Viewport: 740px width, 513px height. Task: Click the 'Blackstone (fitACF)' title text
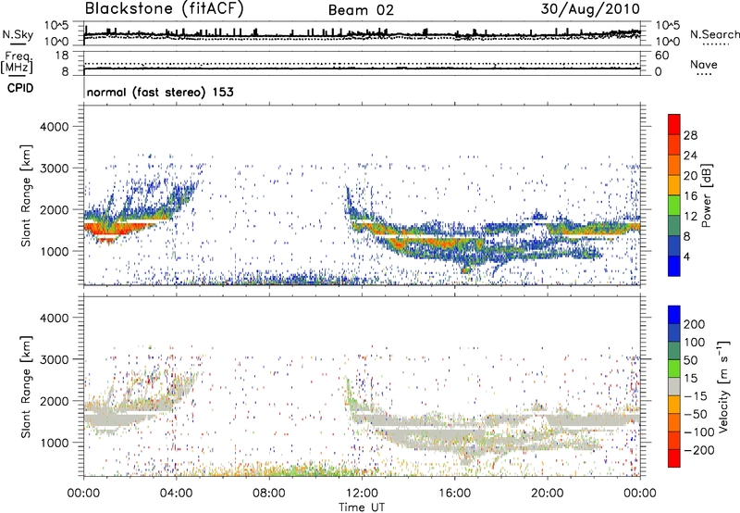tap(165, 9)
